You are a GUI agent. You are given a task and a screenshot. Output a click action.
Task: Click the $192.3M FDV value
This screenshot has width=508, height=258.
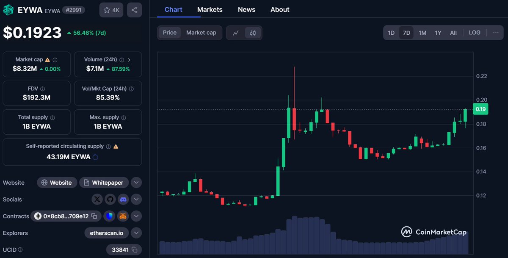[x=36, y=97]
